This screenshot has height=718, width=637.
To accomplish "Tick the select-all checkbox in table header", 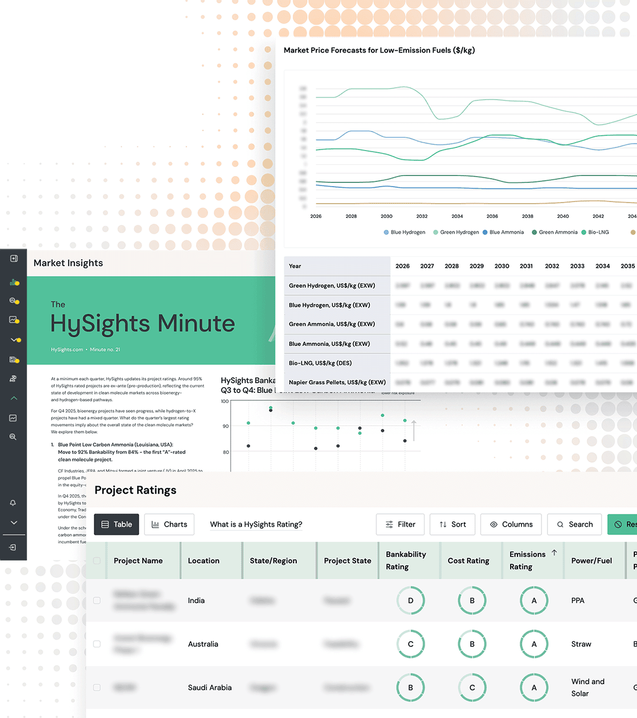I will (97, 561).
